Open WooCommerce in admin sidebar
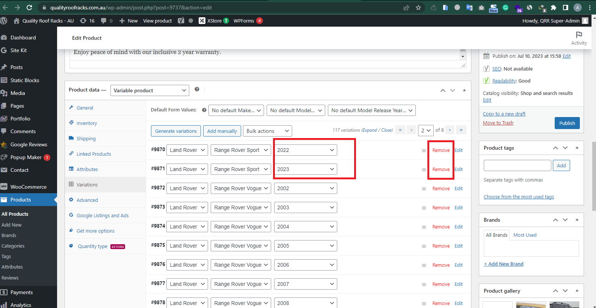 coord(29,187)
